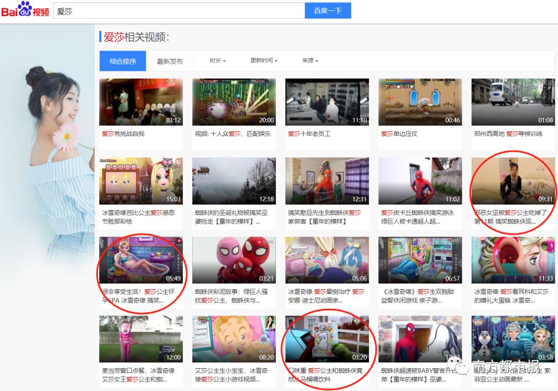
Task: Open the 12:18 snowy forest thumbnail
Action: (234, 181)
